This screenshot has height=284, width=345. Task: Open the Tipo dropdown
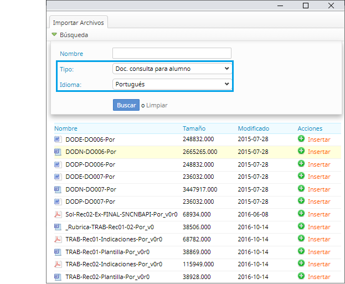[x=172, y=69]
